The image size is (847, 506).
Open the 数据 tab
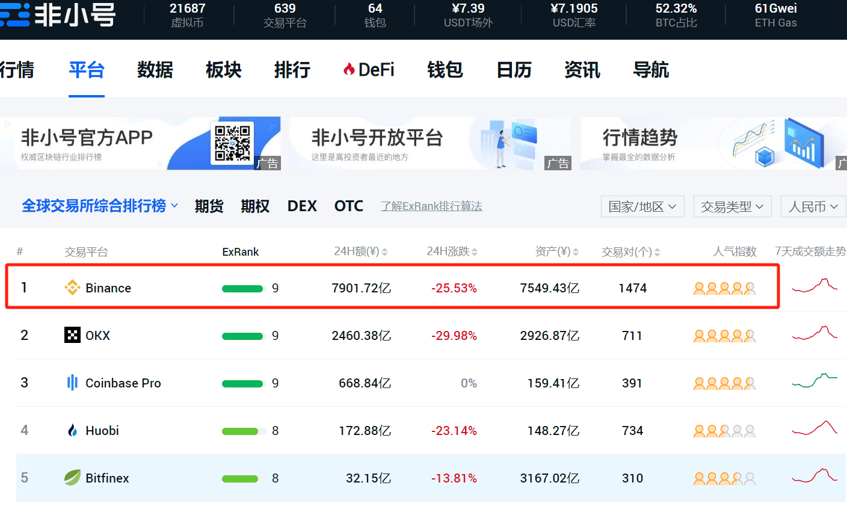click(155, 70)
